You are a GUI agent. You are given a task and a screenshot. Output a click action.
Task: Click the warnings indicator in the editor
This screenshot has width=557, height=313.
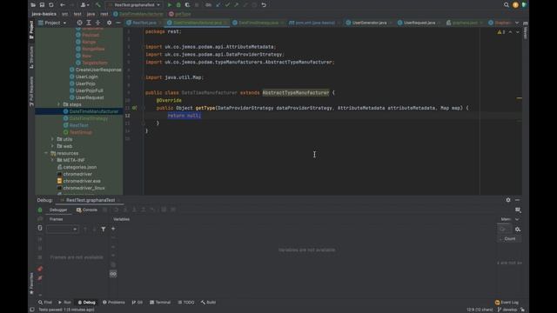coord(501,32)
